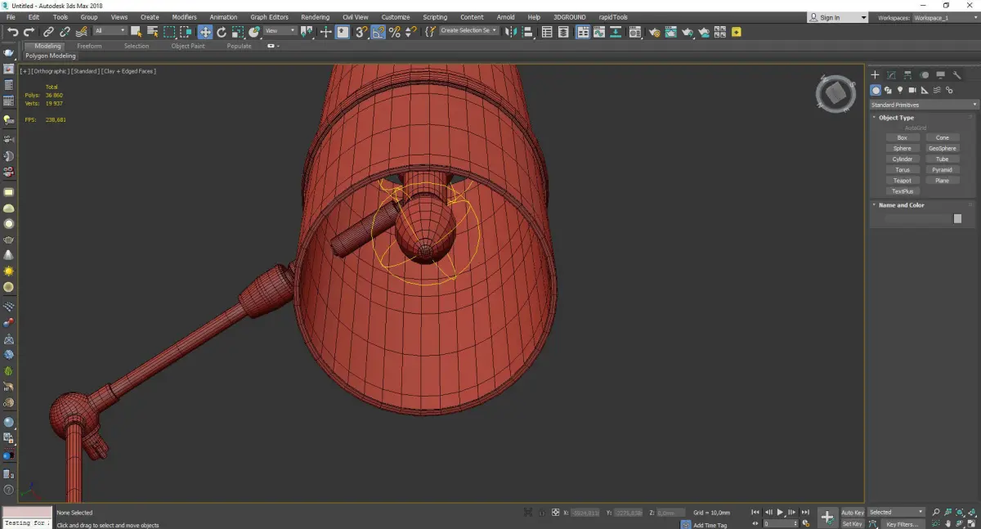
Task: Collapse the Object Type rollout
Action: (x=896, y=118)
